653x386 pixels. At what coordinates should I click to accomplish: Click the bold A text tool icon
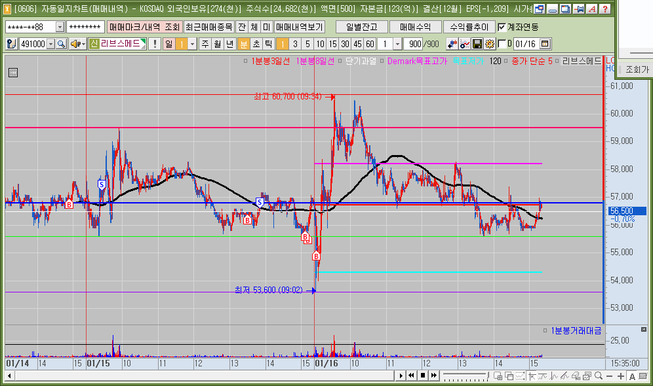pos(632,376)
